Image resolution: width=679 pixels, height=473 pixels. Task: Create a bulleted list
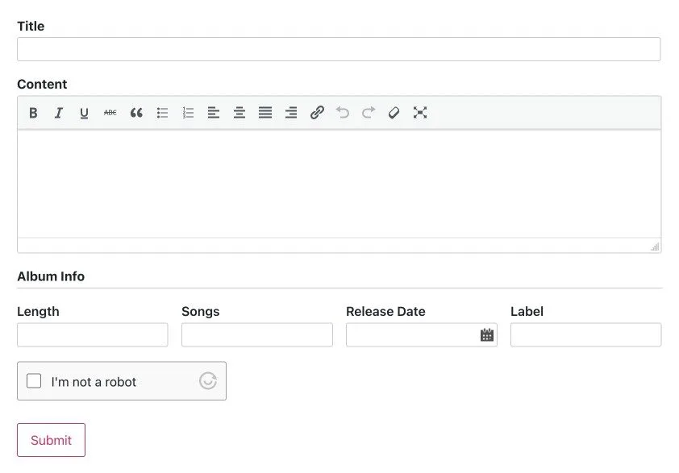(162, 113)
